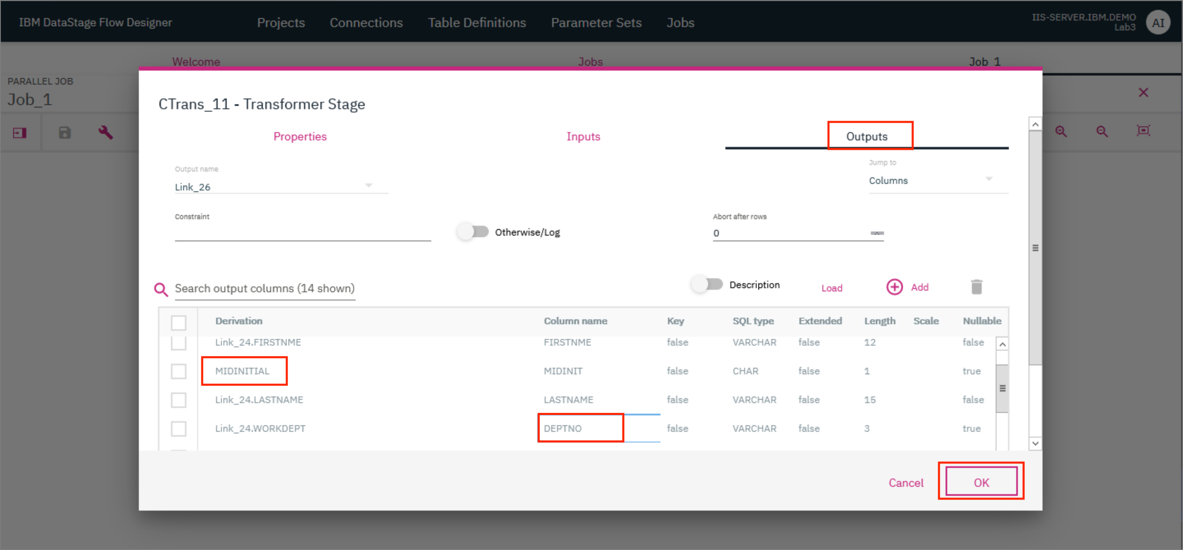
Task: Click the zoom out magnifier on canvas toolbar
Action: click(x=1102, y=131)
